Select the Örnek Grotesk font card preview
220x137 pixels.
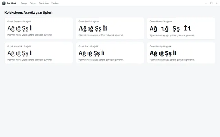tap(39, 28)
